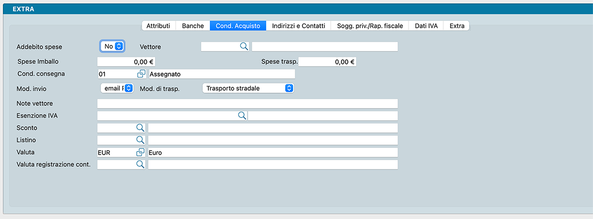Click the Esenzione IVA search magnifier icon
Screen dimensions: 593x219
point(241,116)
